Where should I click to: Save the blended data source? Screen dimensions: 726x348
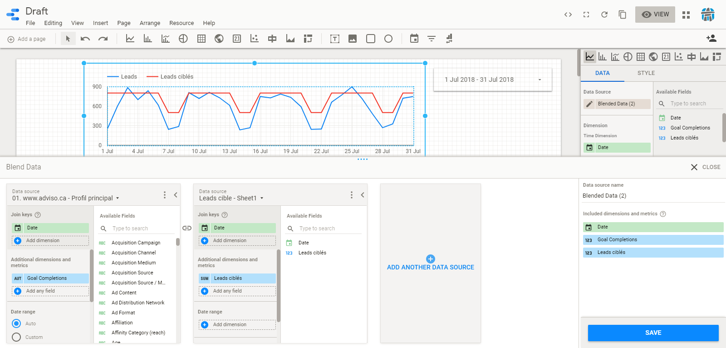tap(653, 333)
